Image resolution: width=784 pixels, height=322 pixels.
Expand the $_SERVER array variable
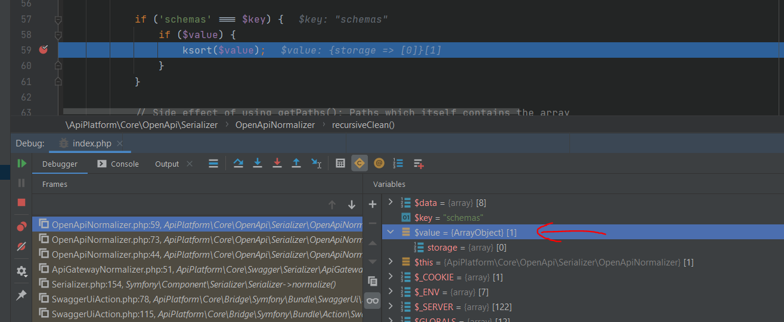click(x=391, y=307)
